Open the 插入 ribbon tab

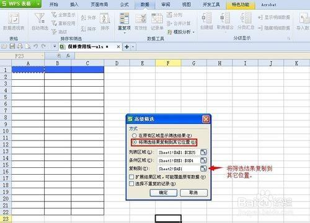click(74, 4)
